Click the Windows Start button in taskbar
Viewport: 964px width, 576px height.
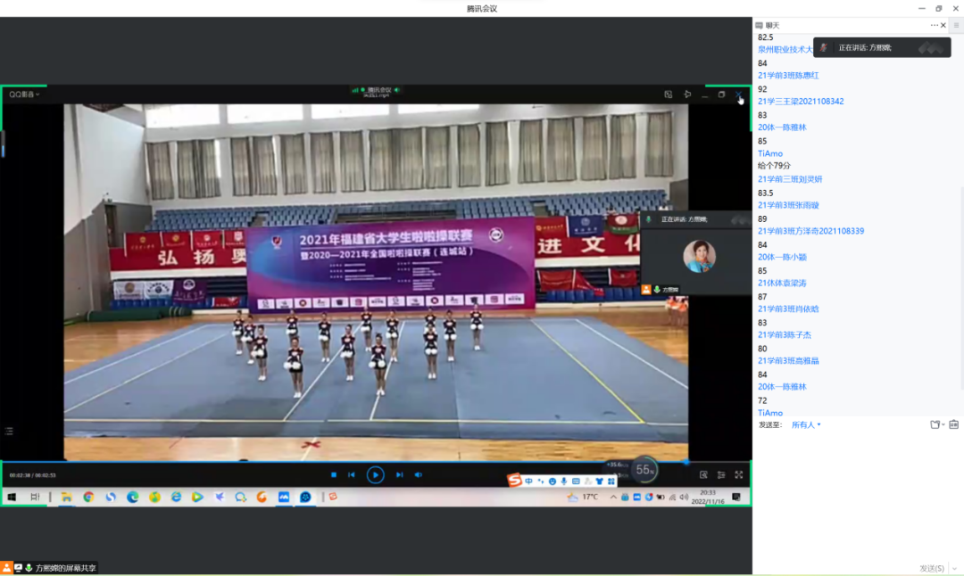13,497
